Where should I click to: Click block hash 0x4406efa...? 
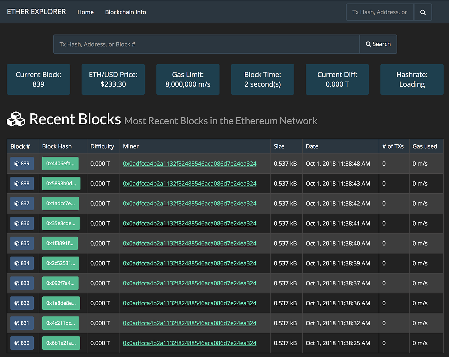point(60,163)
